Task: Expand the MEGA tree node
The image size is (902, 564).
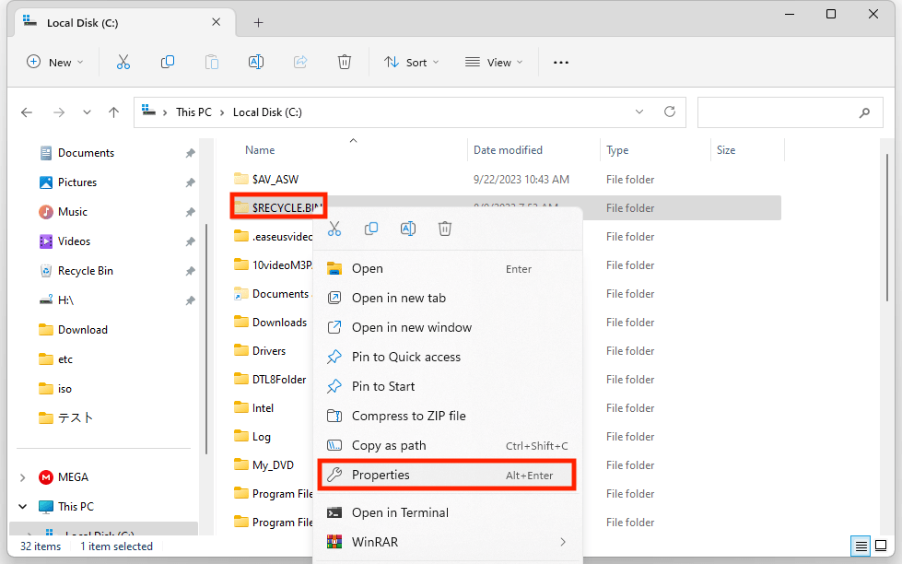Action: coord(22,477)
